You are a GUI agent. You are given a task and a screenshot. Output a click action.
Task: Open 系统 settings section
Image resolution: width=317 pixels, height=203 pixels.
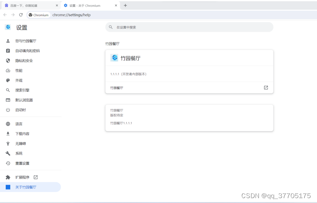click(30, 154)
